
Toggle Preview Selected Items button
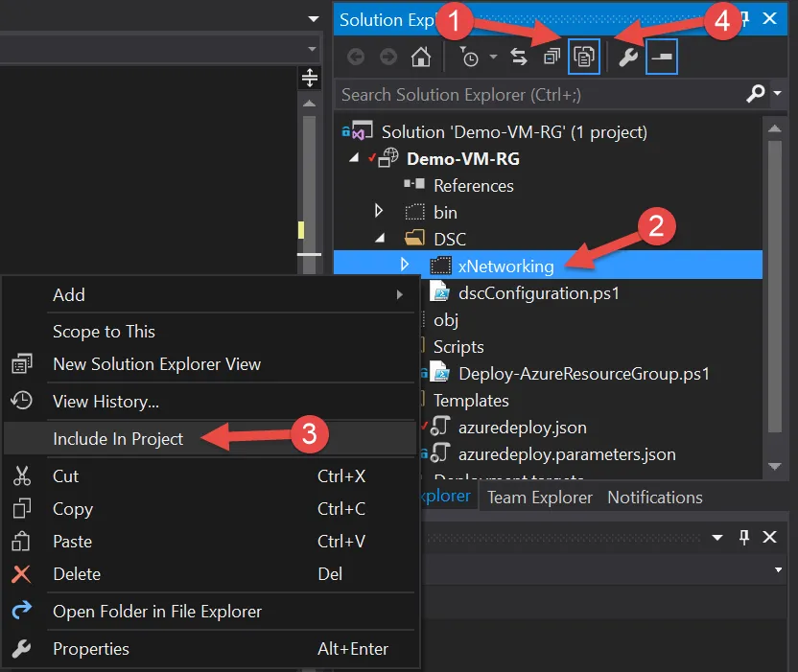click(662, 57)
